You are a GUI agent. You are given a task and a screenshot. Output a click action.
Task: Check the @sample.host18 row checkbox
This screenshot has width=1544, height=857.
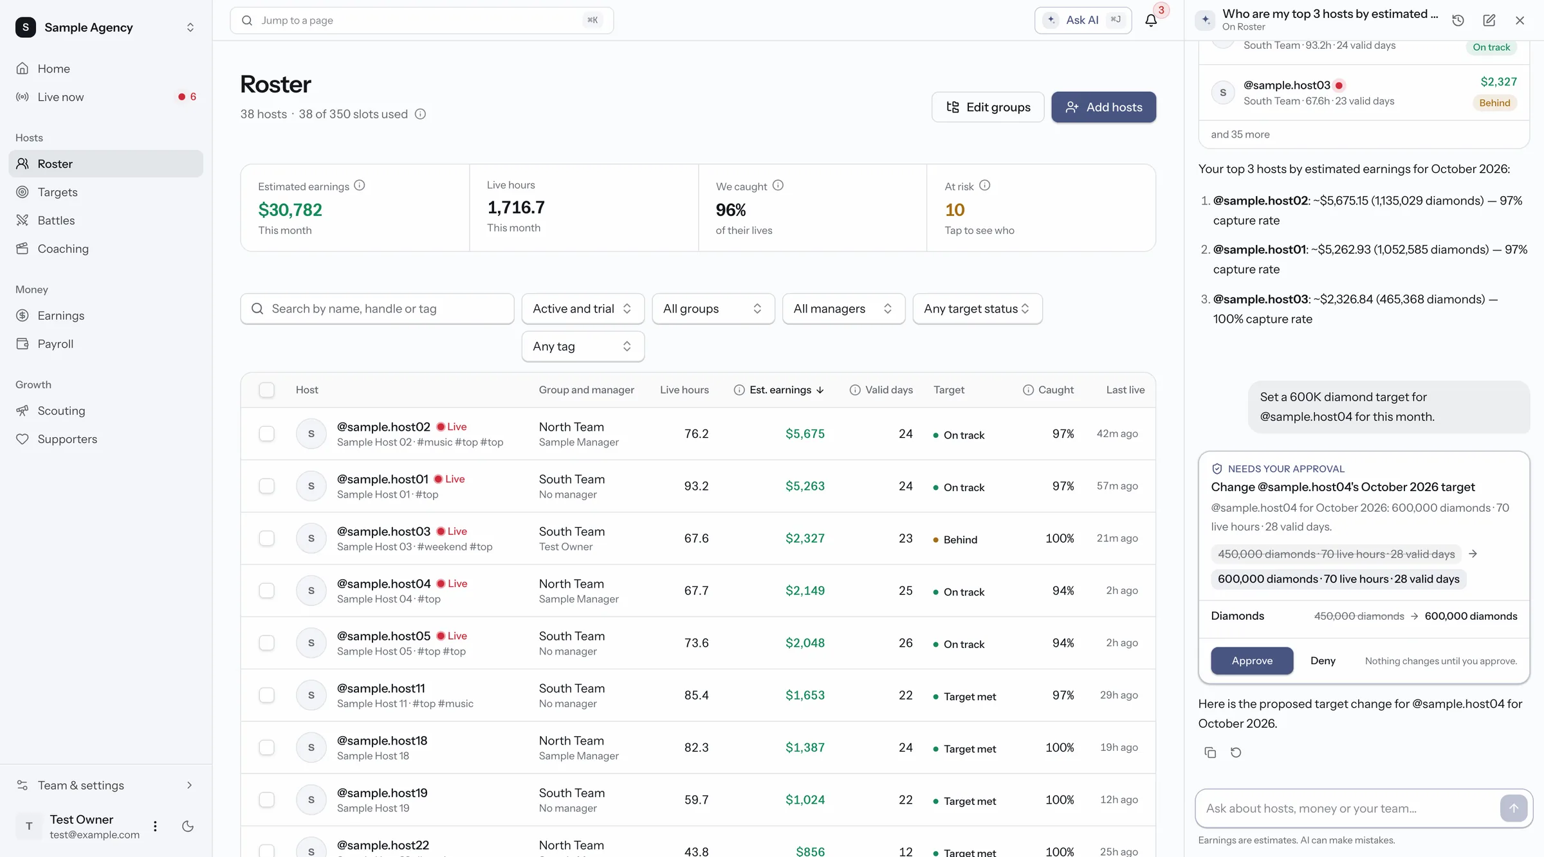(266, 748)
